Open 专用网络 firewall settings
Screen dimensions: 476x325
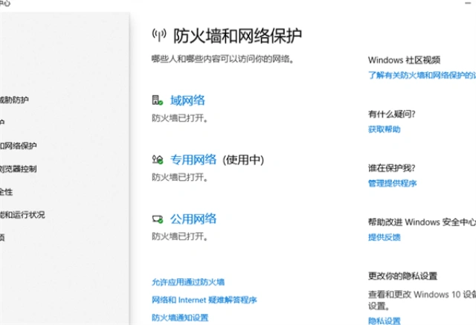193,160
